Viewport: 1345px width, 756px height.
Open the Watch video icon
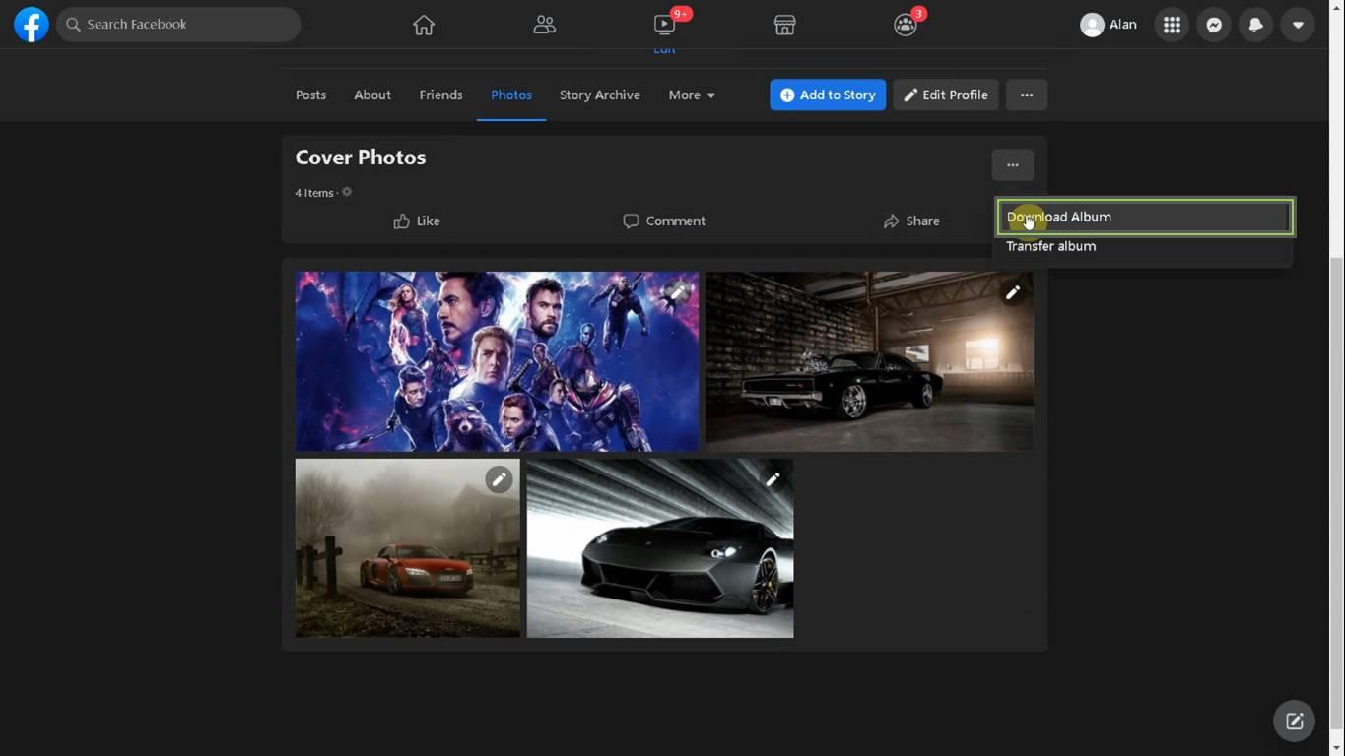(x=664, y=25)
